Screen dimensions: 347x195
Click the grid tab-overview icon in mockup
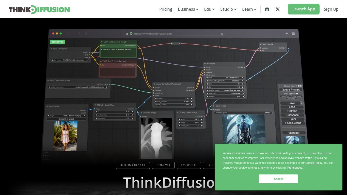(294, 33)
